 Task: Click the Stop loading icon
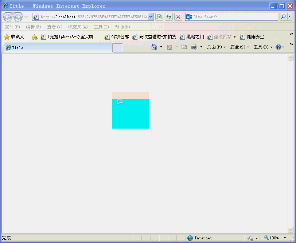point(178,17)
